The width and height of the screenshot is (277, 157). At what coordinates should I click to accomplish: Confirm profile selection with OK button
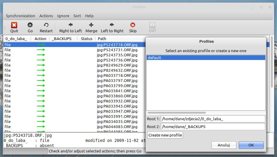coord(251,145)
